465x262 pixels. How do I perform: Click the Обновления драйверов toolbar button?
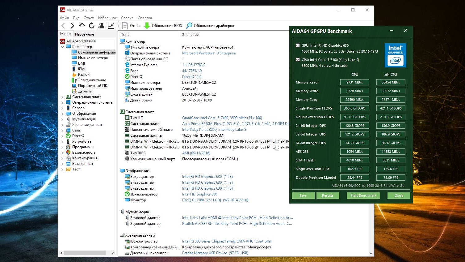210,26
